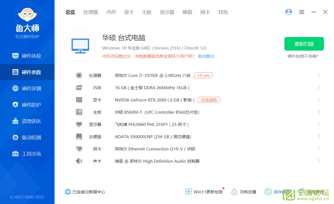The image size is (334, 204).
Task: Open the user account avatar
Action: coord(288,12)
